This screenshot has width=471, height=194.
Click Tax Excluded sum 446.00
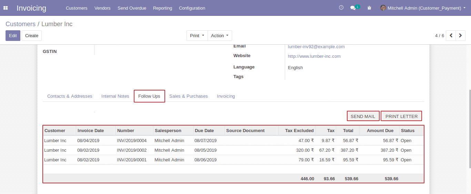(307, 179)
